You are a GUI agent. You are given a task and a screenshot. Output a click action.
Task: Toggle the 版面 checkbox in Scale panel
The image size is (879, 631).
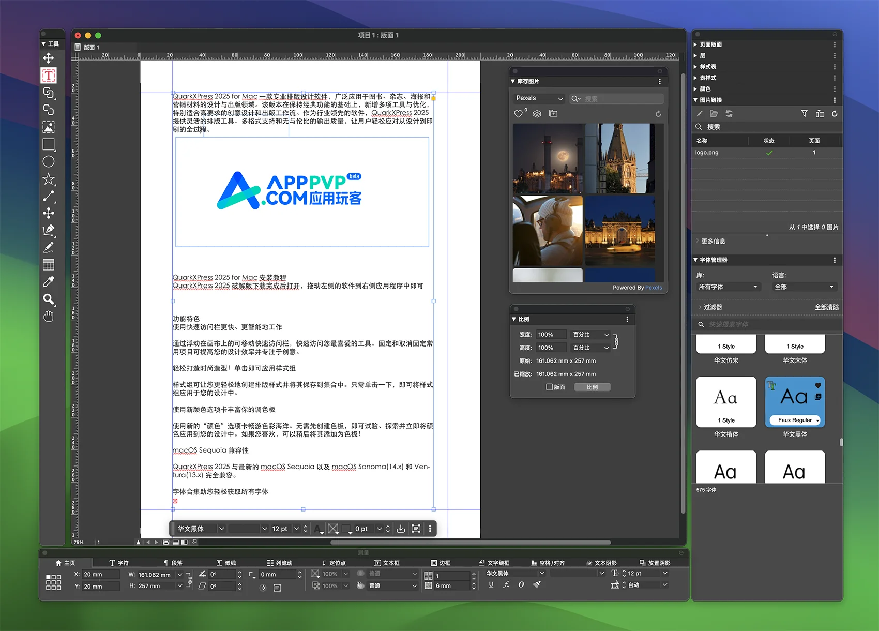pyautogui.click(x=550, y=387)
